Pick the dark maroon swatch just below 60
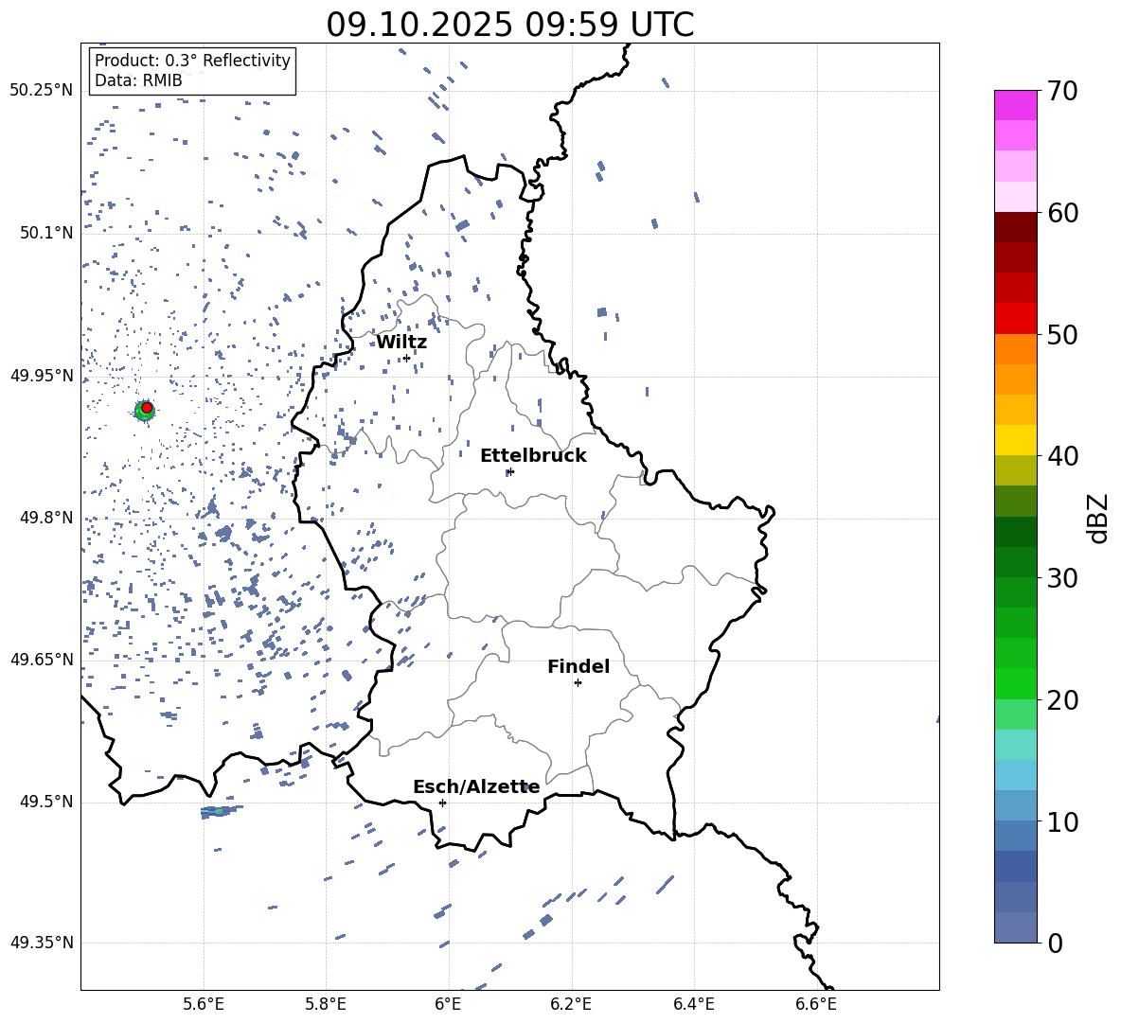Image resolution: width=1121 pixels, height=1023 pixels. point(1015,227)
